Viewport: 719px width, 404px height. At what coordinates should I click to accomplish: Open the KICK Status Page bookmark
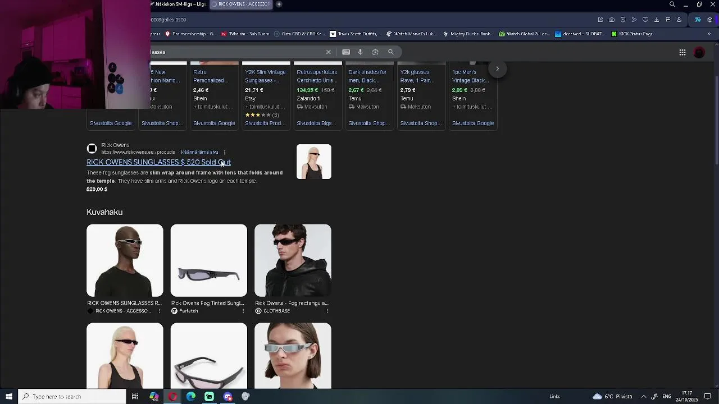[x=632, y=34]
